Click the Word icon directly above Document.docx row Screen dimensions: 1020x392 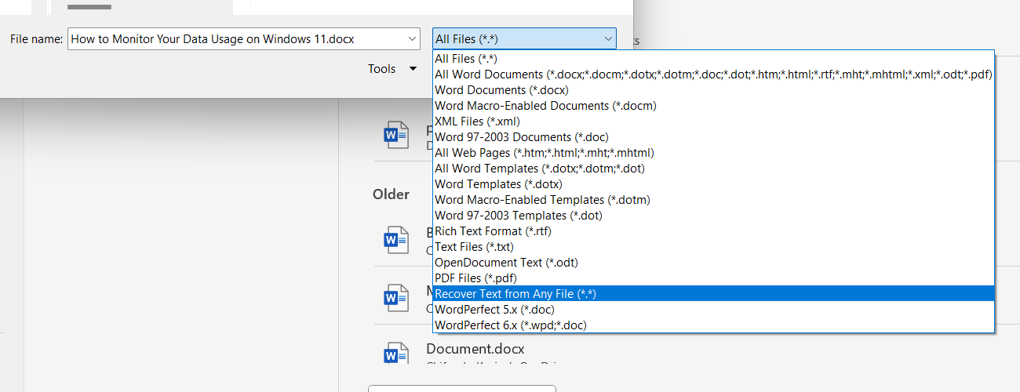click(x=396, y=298)
